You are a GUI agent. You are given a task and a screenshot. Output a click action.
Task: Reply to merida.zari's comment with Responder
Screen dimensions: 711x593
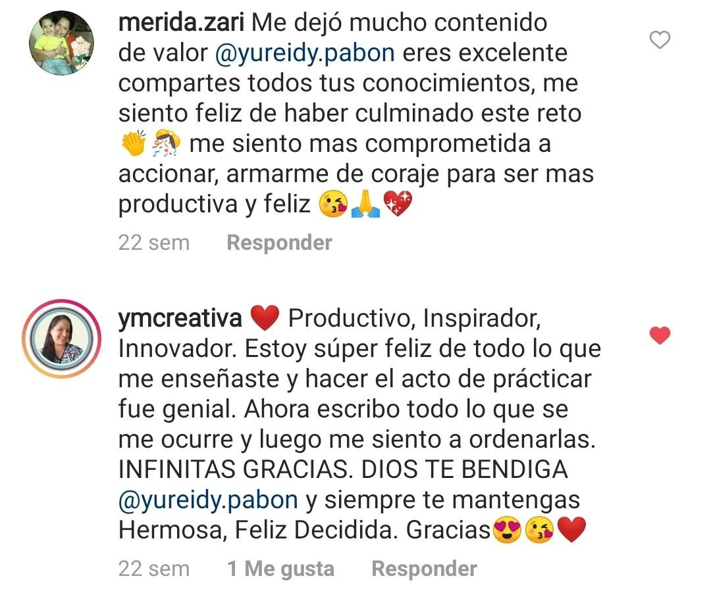tap(279, 243)
